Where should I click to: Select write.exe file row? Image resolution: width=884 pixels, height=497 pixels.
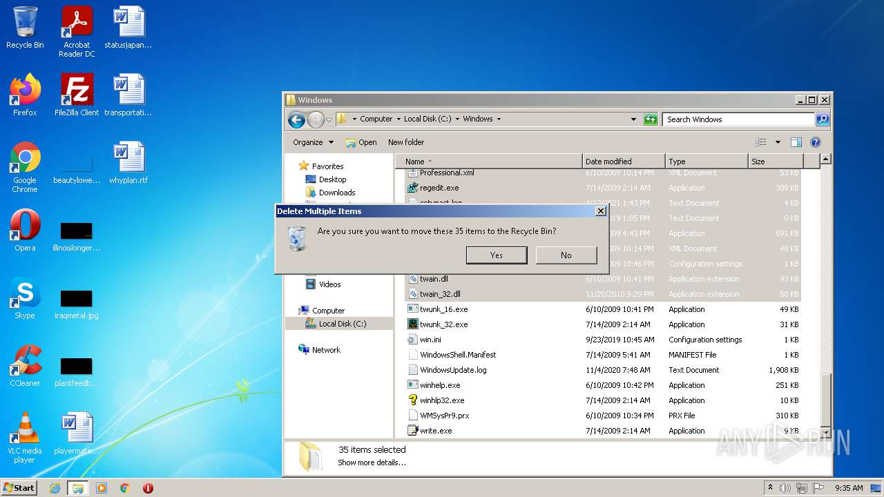tap(604, 431)
